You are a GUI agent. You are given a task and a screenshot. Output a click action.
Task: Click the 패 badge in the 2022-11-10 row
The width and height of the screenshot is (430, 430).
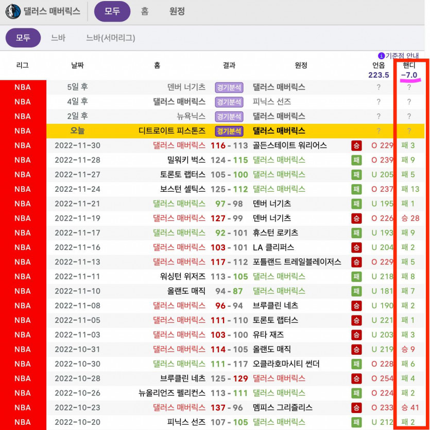pyautogui.click(x=356, y=291)
